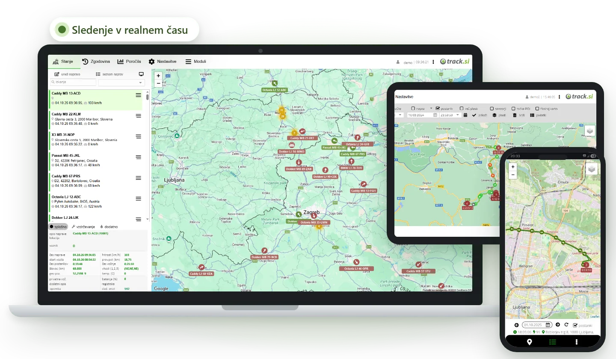Open the Stanje tab on laptop

(x=64, y=62)
